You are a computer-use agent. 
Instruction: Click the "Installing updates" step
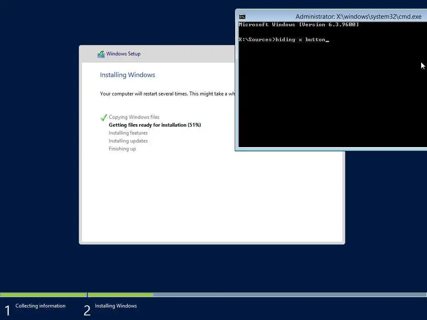coord(128,141)
